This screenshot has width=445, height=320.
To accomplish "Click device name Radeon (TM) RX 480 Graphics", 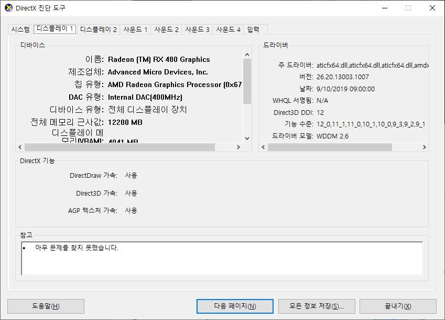I will pyautogui.click(x=159, y=59).
